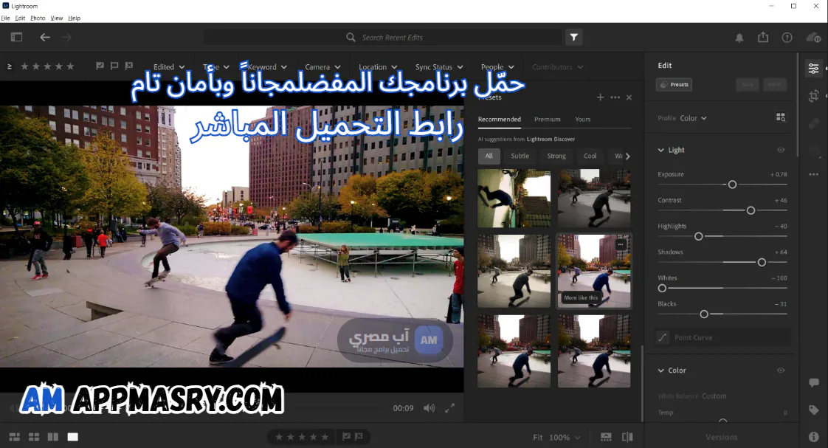828x448 pixels.
Task: Toggle Light panel visibility eye
Action: (x=781, y=150)
